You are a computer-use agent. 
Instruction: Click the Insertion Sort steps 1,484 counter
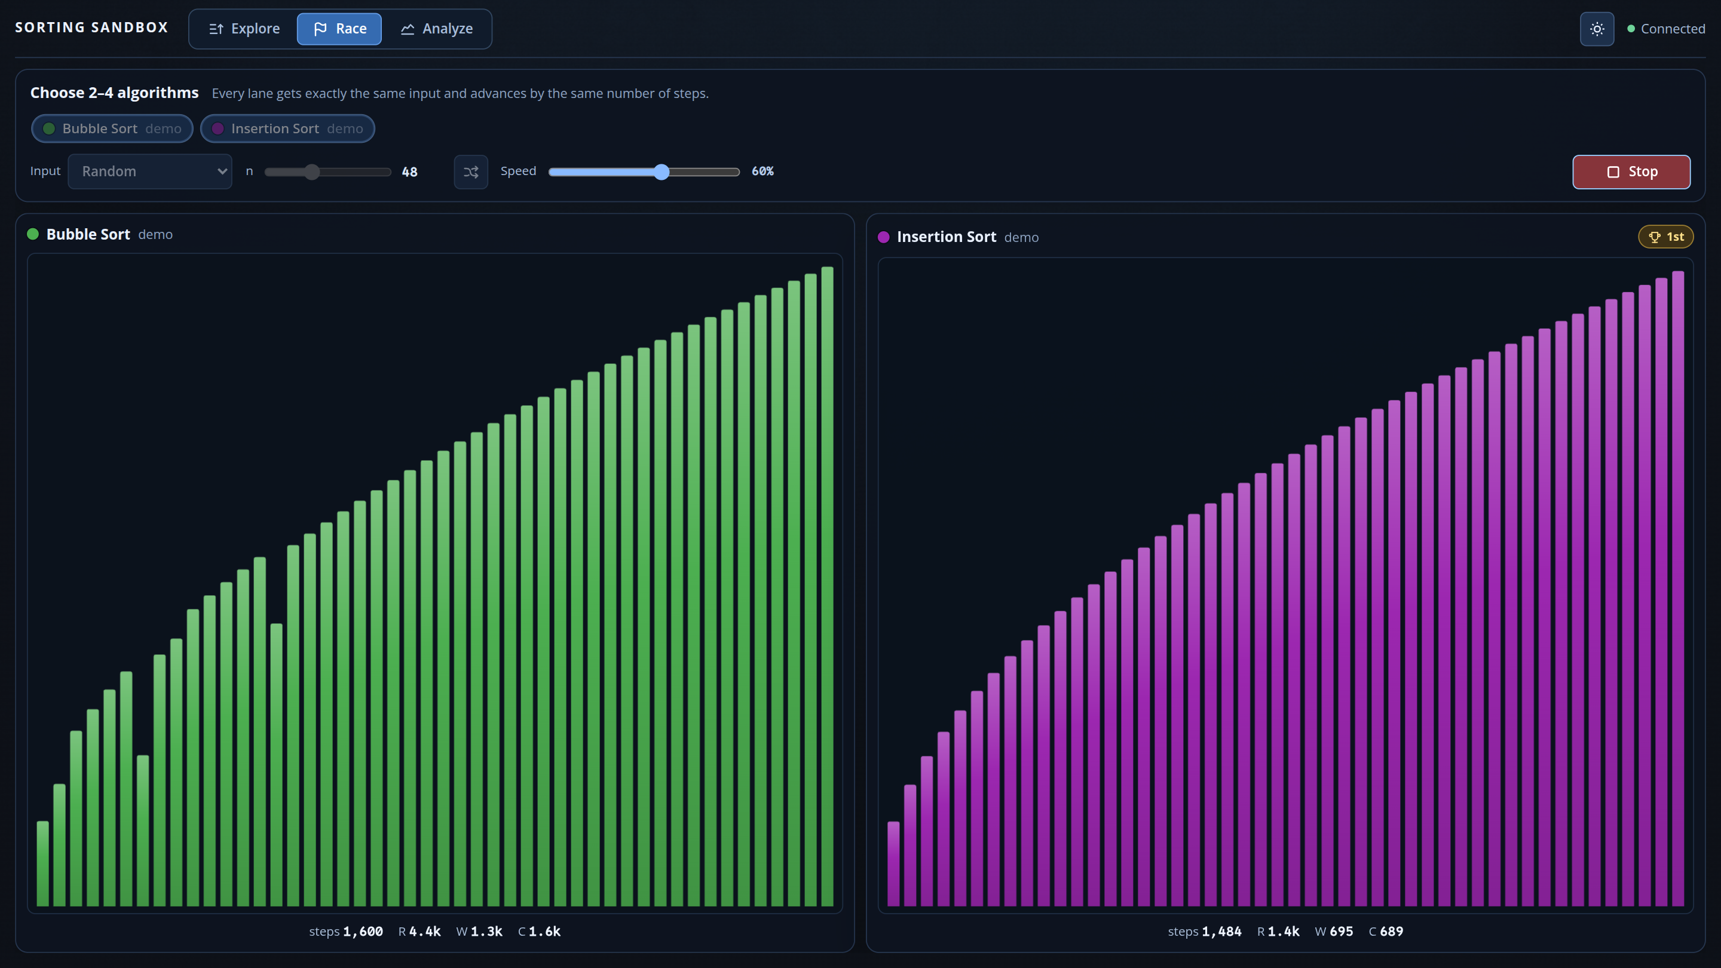[1205, 932]
